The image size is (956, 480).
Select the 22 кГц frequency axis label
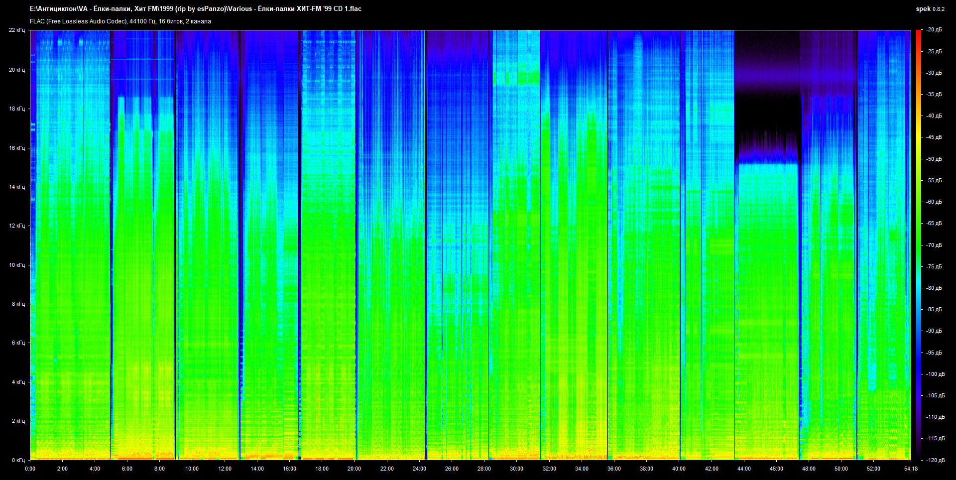[x=16, y=30]
